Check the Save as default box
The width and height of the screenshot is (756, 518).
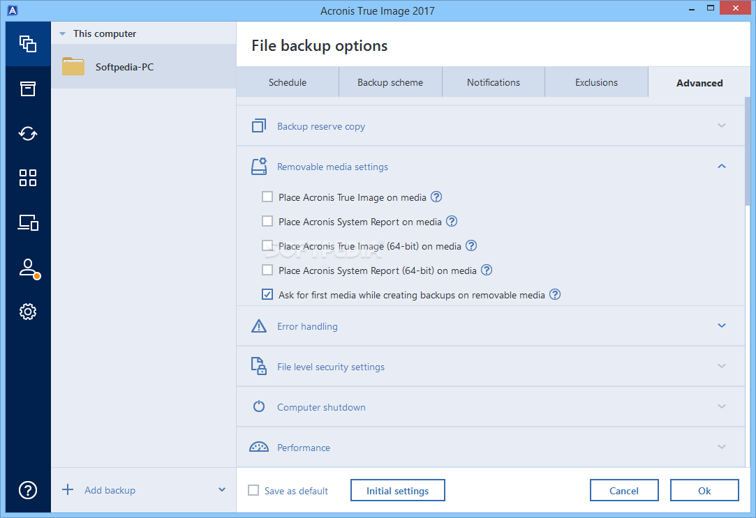point(253,490)
